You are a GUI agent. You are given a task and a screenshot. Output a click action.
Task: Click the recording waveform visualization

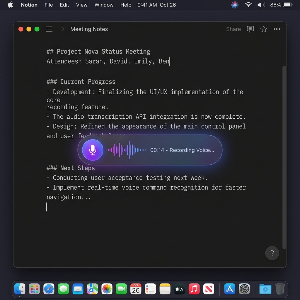126,150
